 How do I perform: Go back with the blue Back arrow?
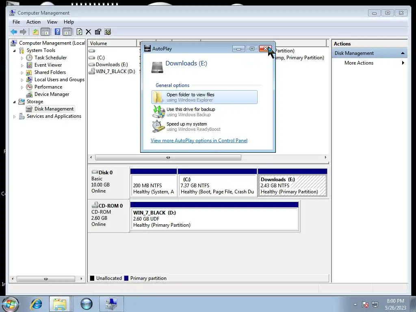click(14, 32)
